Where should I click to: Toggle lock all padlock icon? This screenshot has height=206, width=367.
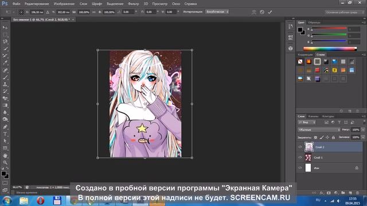click(x=333, y=137)
